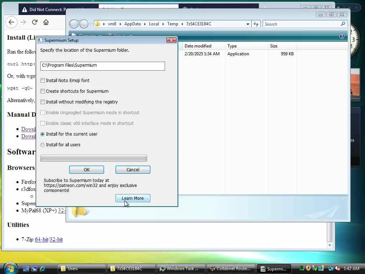This screenshot has width=365, height=274.
Task: Open Users folder from the taskbar
Action: pos(81,269)
